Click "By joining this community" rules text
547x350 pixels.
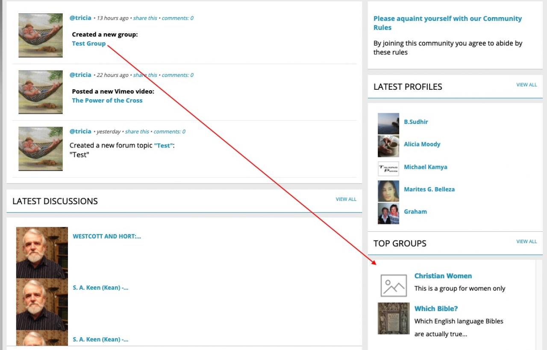448,48
